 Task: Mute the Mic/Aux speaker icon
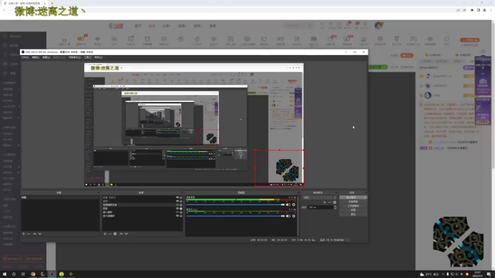coord(288,216)
